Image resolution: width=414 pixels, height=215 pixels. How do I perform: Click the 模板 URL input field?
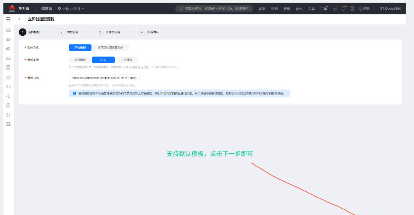click(104, 78)
